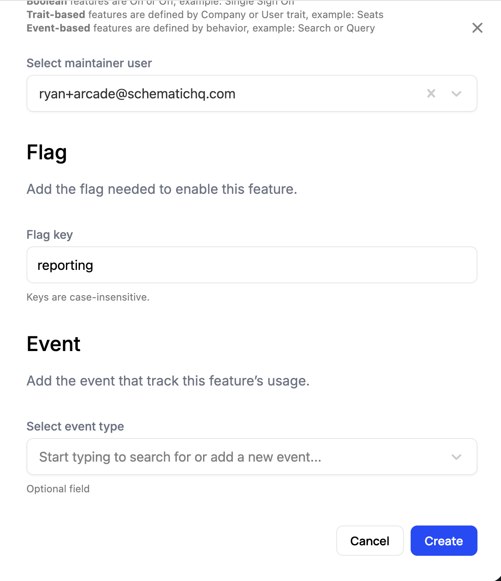The height and width of the screenshot is (581, 501).
Task: Click the resize handle at dialog corner
Action: (x=497, y=578)
